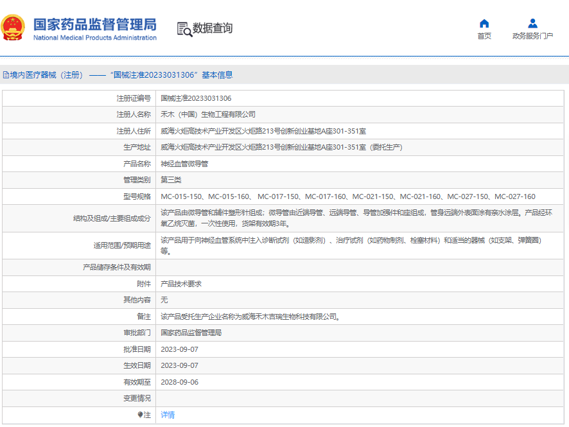The height and width of the screenshot is (427, 569).
Task: Click the 注册人名称 label cell
Action: tap(79, 115)
